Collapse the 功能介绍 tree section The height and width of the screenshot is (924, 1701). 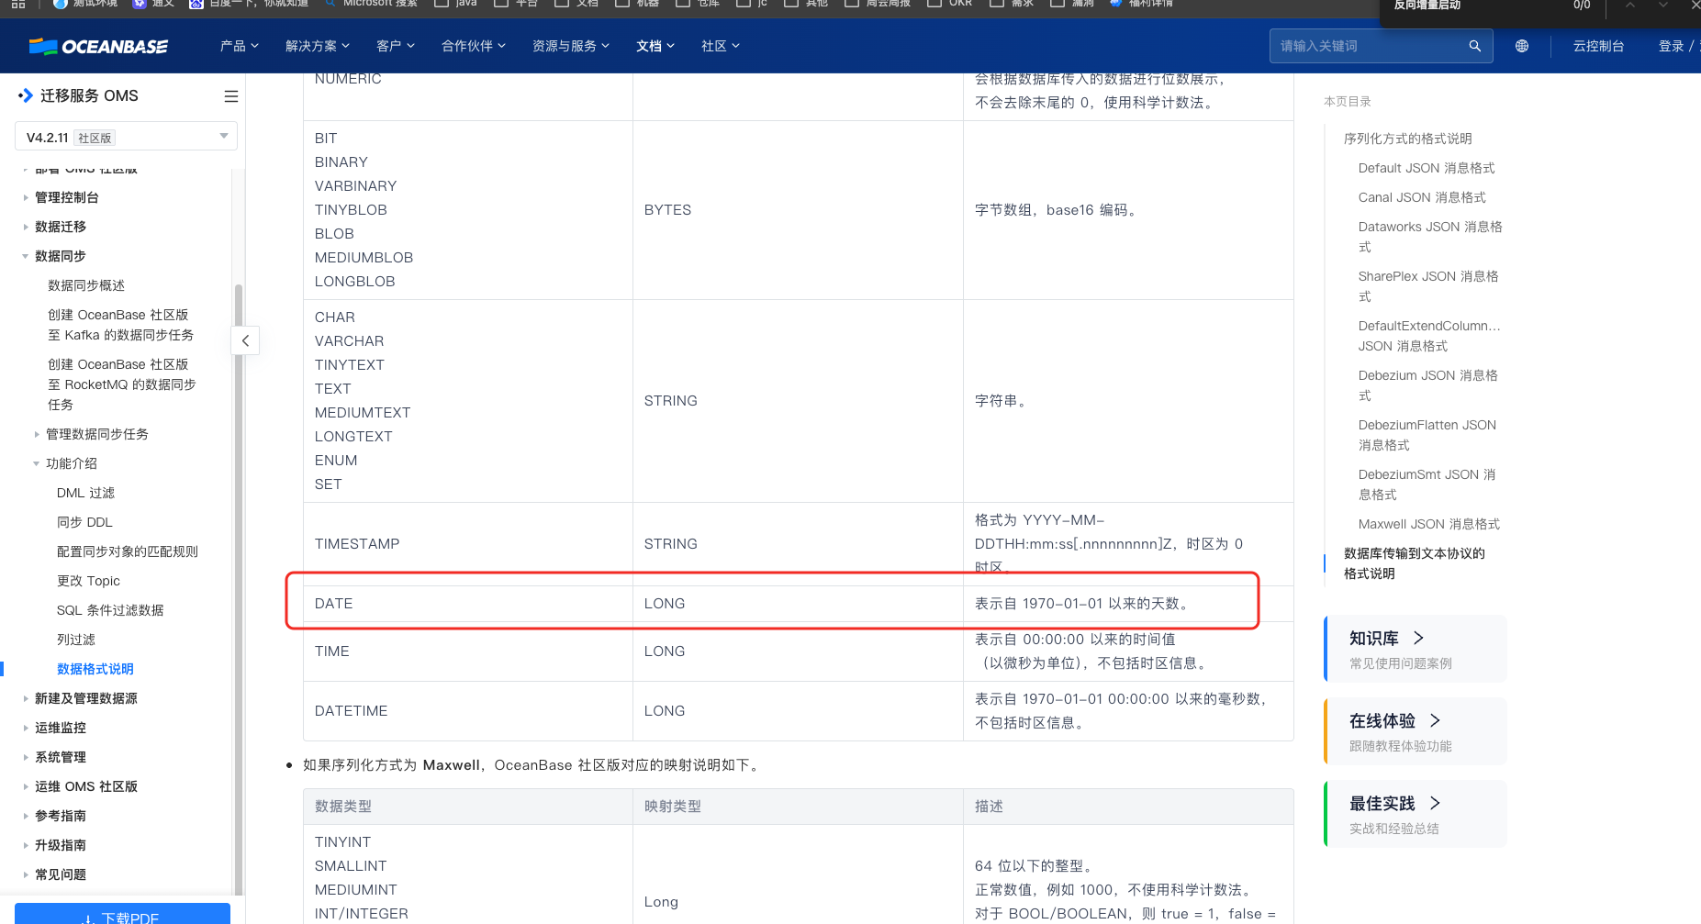click(37, 463)
